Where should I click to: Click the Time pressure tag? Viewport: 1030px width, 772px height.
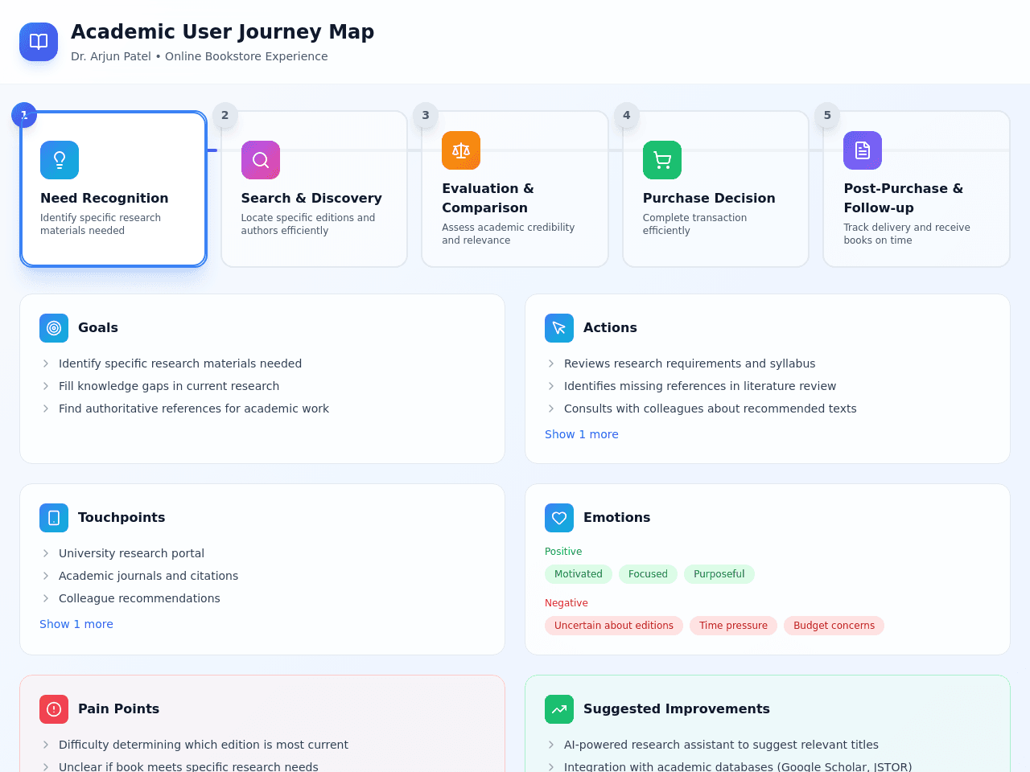(x=733, y=626)
